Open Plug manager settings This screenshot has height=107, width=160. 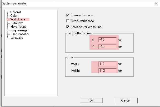[19, 30]
